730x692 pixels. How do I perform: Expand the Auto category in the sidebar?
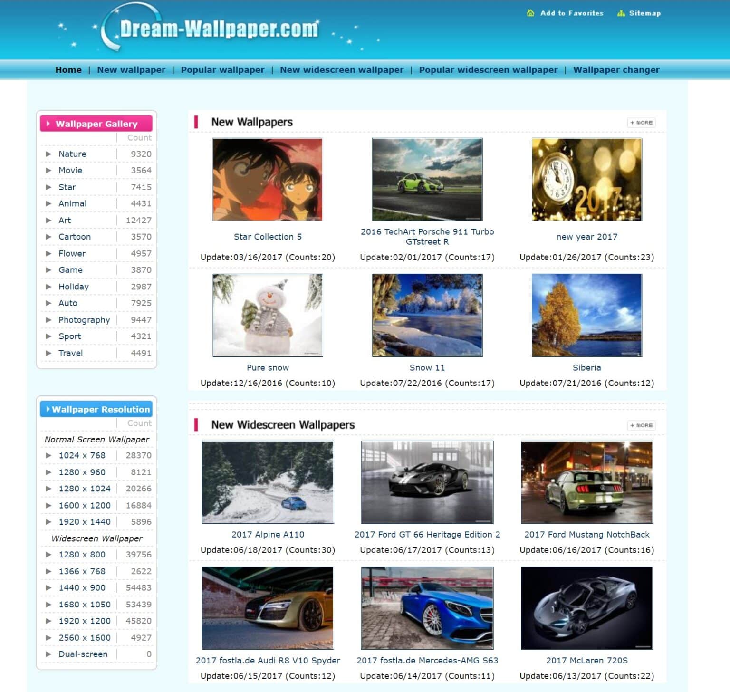(x=68, y=303)
